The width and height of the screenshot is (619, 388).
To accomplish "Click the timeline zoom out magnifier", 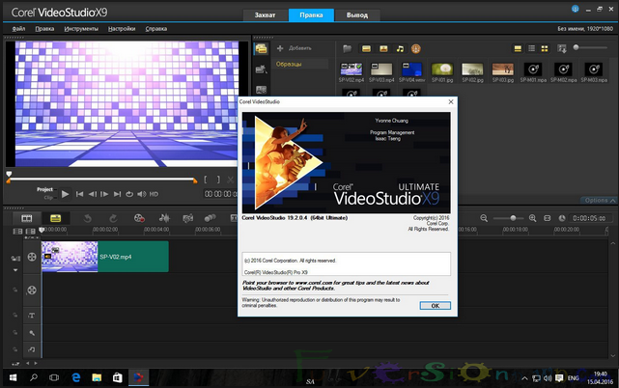I will 484,218.
